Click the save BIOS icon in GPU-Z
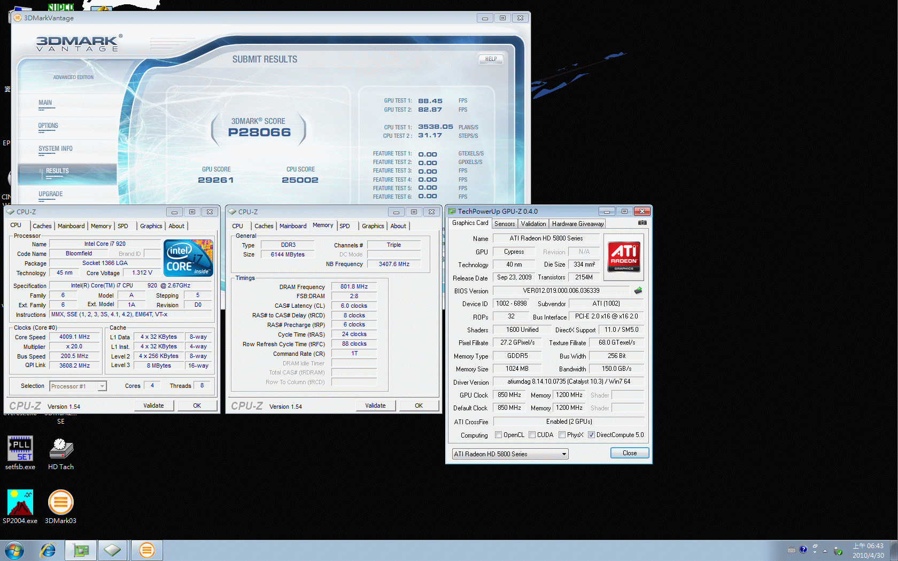This screenshot has height=561, width=898. coord(638,291)
